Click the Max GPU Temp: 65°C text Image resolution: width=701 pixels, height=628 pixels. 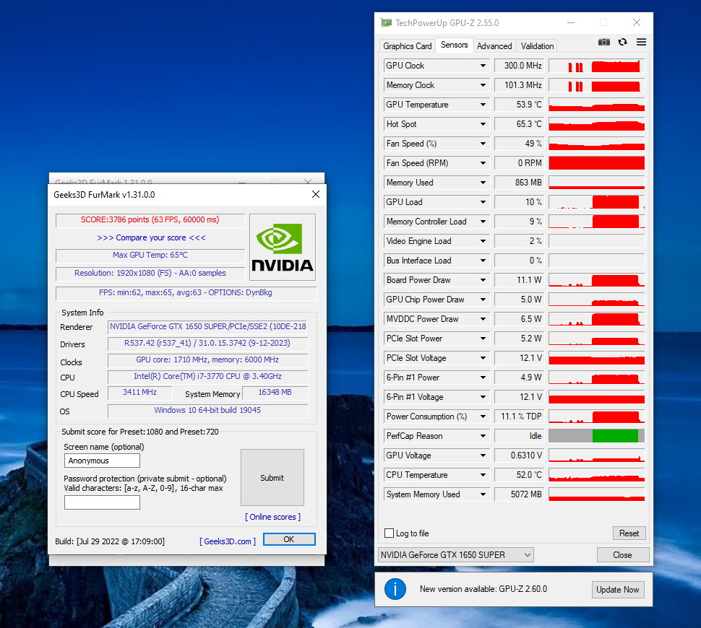click(x=150, y=255)
